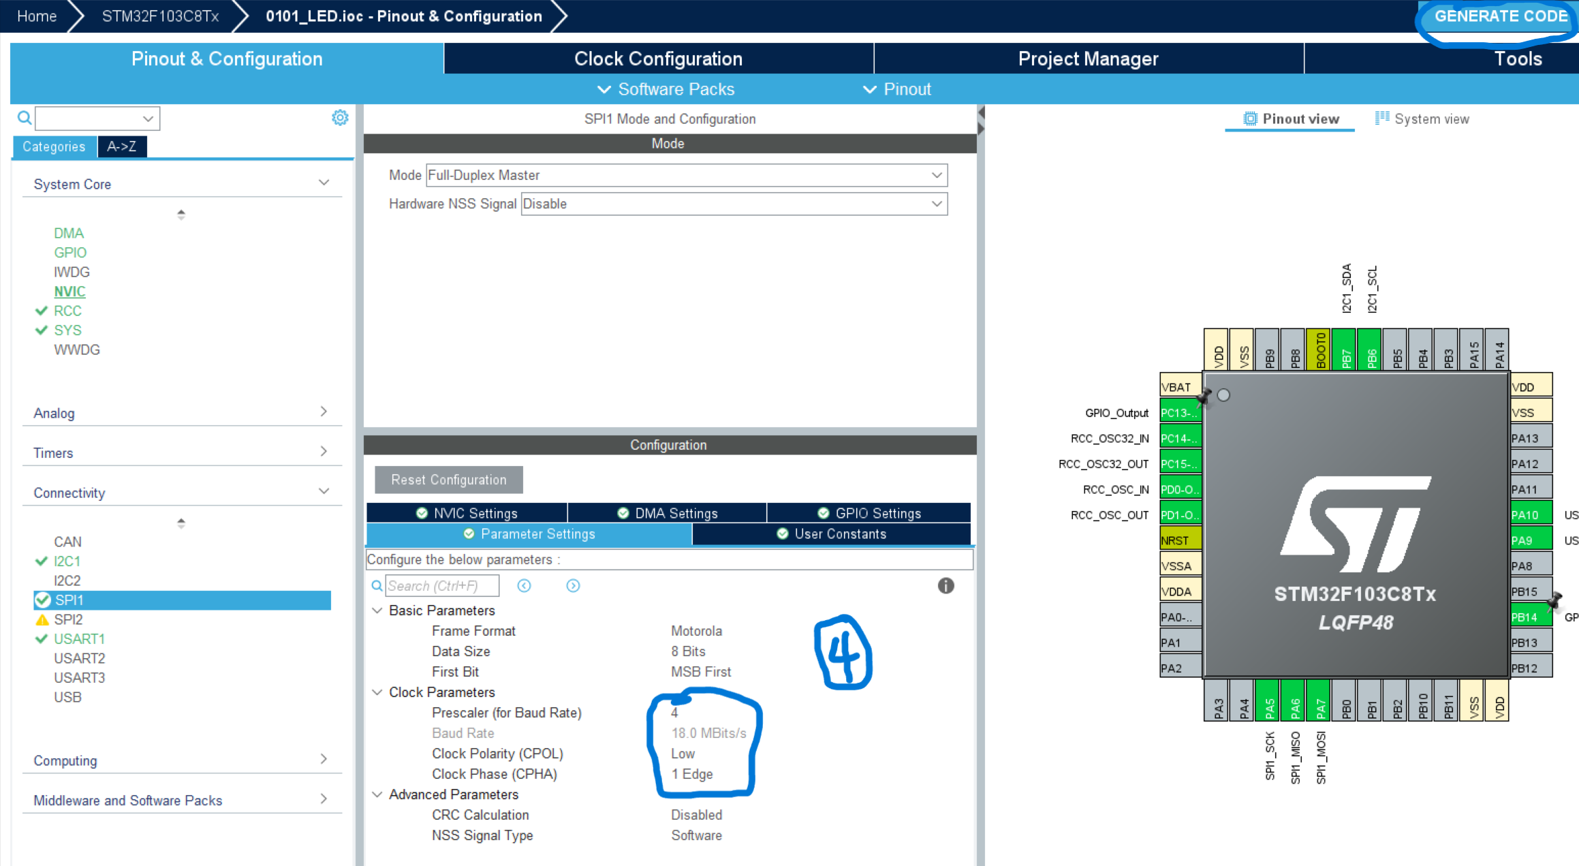Select CAN in Connectivity list

coord(67,542)
